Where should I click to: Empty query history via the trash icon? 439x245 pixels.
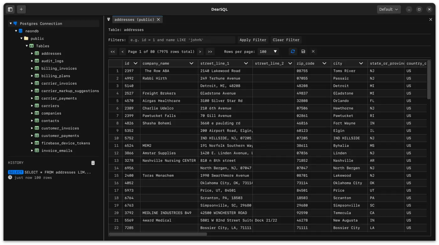[93, 162]
